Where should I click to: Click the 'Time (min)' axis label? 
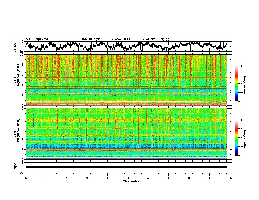[x=131, y=181]
